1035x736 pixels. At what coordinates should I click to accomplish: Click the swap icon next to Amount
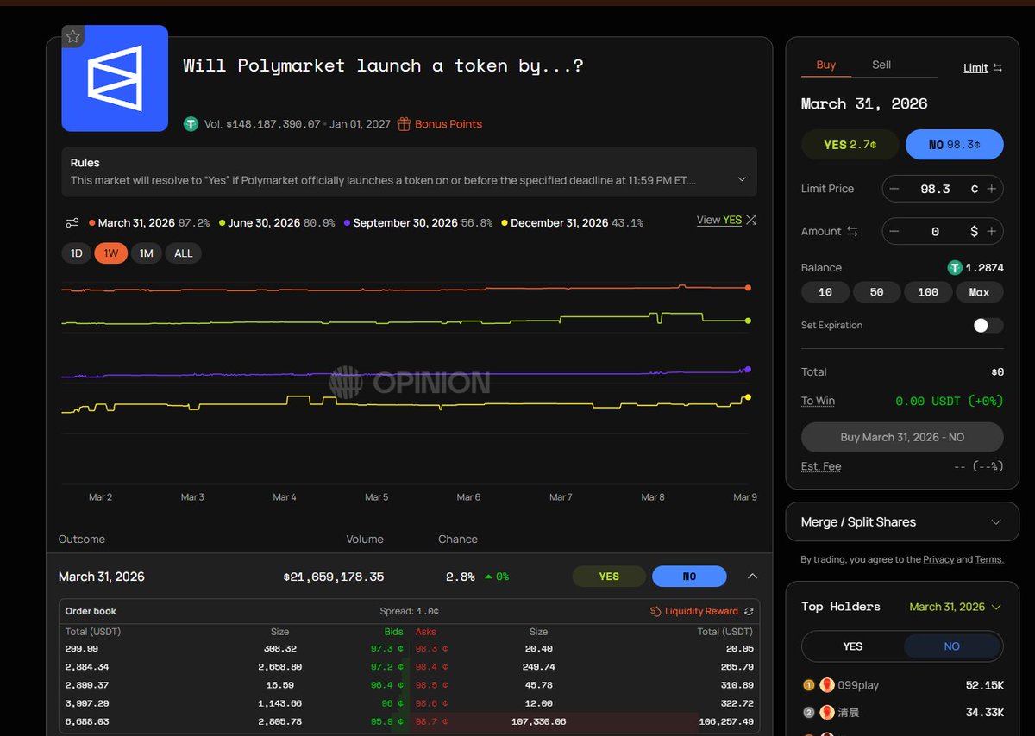pyautogui.click(x=852, y=232)
